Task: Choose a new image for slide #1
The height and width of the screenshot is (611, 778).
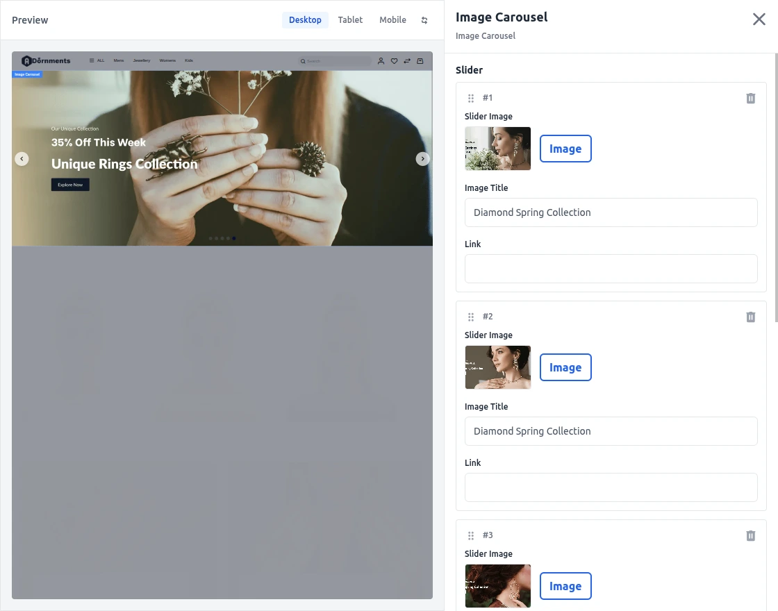Action: (x=565, y=149)
